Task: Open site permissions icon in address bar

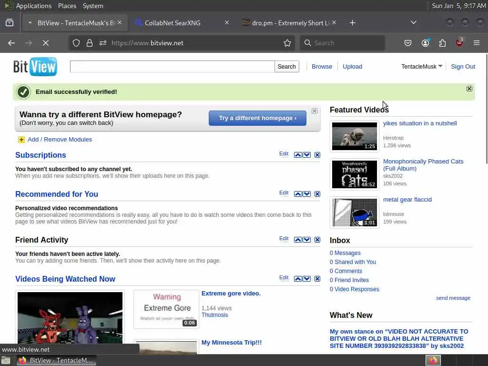Action: [x=103, y=43]
